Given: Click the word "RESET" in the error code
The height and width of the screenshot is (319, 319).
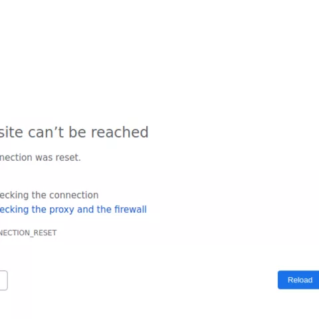Looking at the screenshot, I should coord(45,233).
